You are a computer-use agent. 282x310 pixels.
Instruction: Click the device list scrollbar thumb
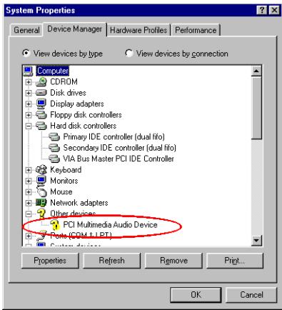(x=256, y=107)
